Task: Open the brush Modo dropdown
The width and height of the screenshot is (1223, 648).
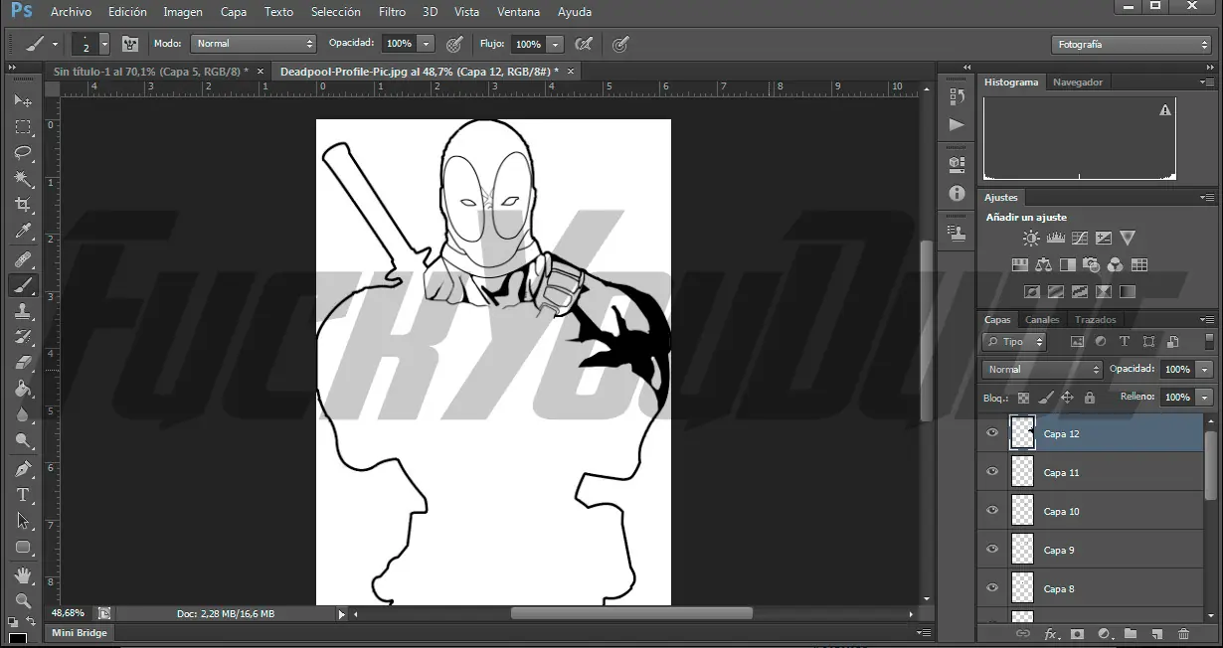Action: point(255,44)
